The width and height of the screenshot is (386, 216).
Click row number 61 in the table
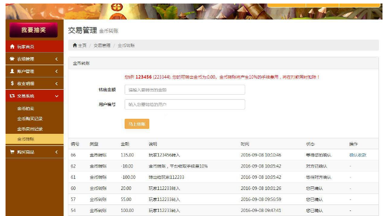73,177
